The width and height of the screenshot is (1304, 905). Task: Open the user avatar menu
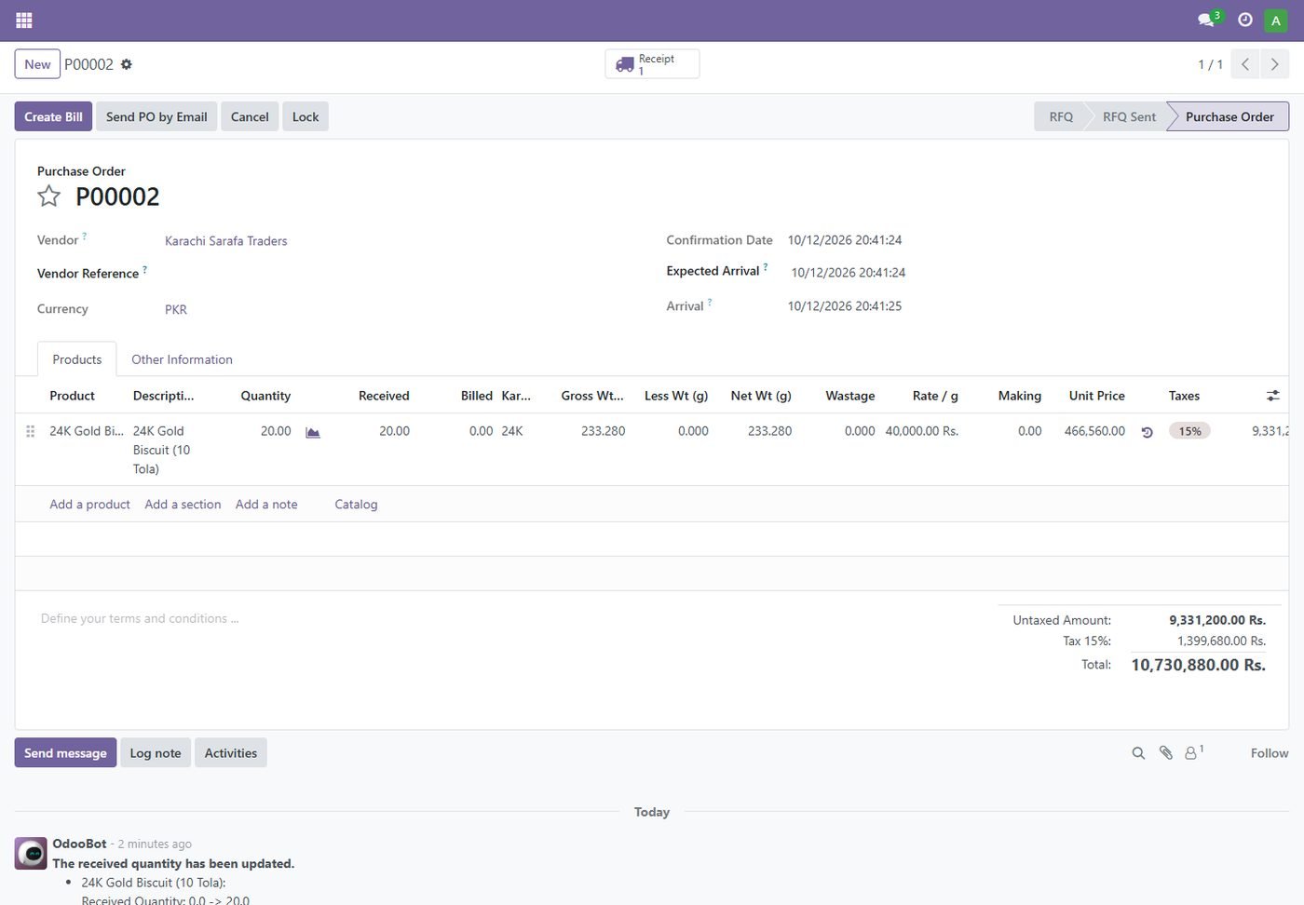[x=1276, y=20]
